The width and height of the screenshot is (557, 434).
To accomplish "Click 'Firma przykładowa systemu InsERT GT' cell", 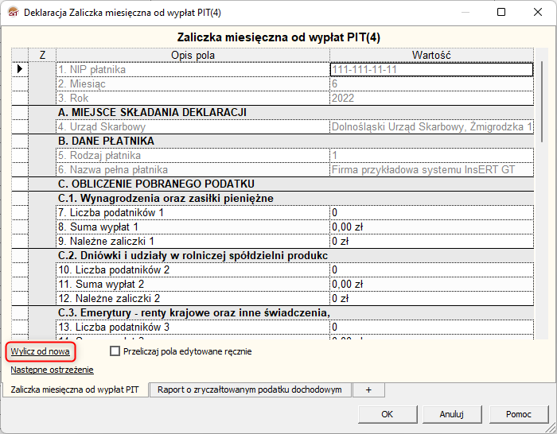I will click(431, 169).
